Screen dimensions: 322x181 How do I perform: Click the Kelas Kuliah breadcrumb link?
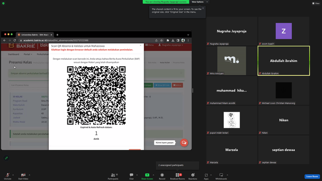click(x=165, y=62)
